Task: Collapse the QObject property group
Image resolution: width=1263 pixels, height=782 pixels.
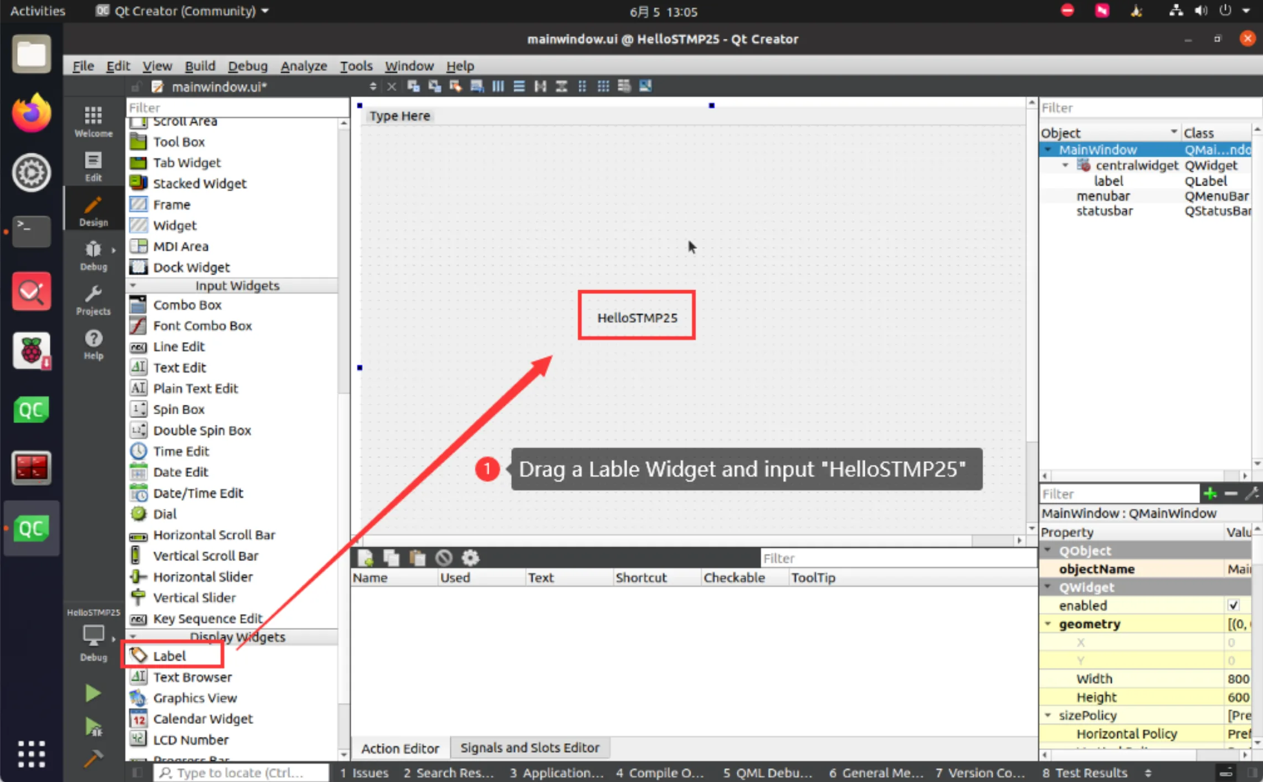Action: point(1048,551)
